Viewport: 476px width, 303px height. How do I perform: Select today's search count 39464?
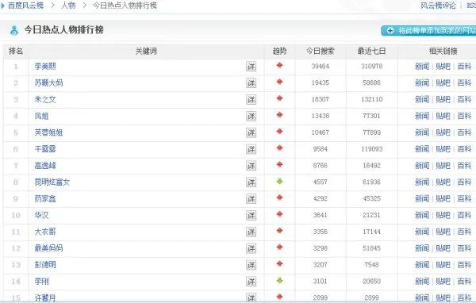(x=321, y=66)
